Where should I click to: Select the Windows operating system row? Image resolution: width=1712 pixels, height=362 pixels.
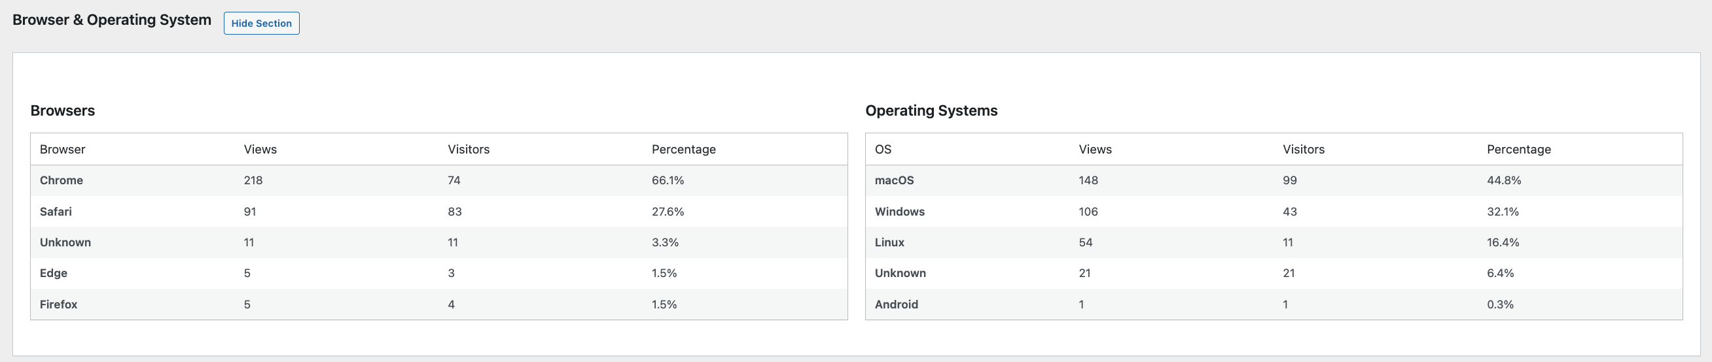899,212
